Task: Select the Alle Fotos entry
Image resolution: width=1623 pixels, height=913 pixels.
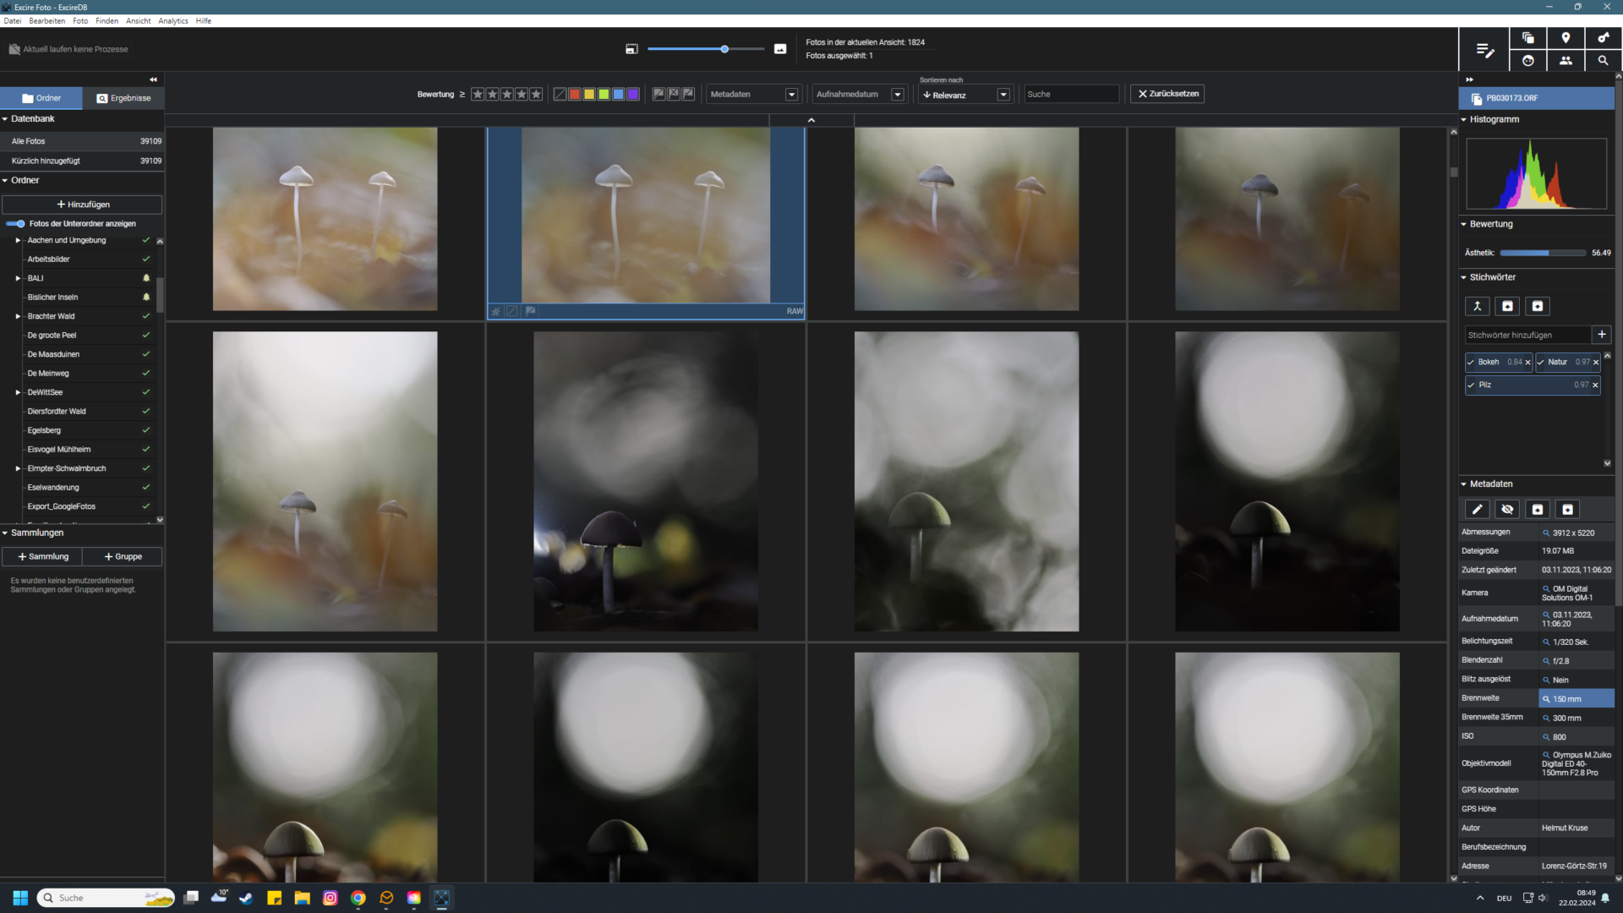Action: 82,141
